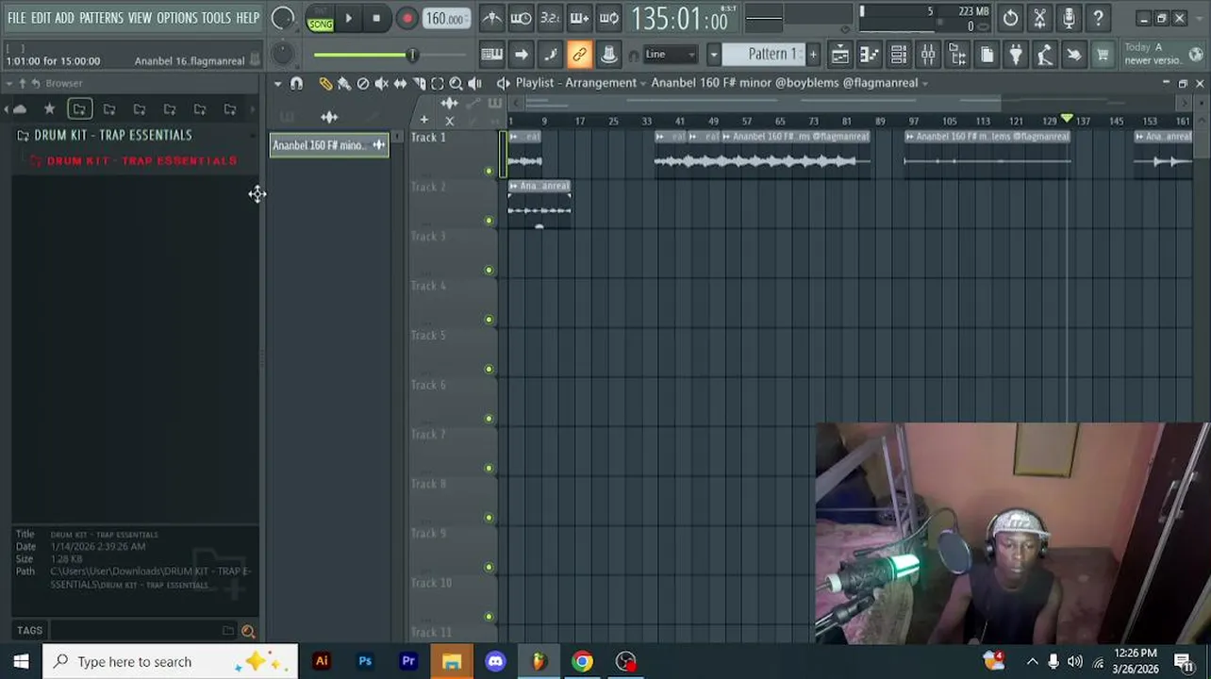The image size is (1211, 679).
Task: Select the Paint brush tool
Action: [x=344, y=83]
